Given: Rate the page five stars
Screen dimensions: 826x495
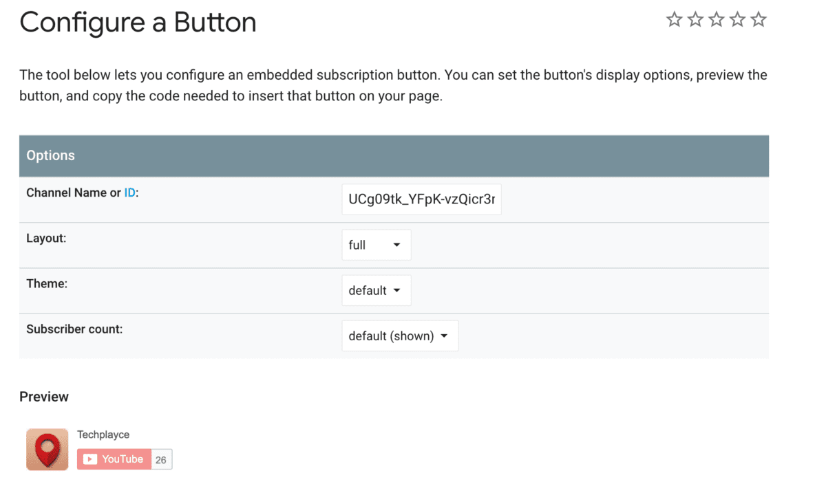Looking at the screenshot, I should (x=759, y=20).
